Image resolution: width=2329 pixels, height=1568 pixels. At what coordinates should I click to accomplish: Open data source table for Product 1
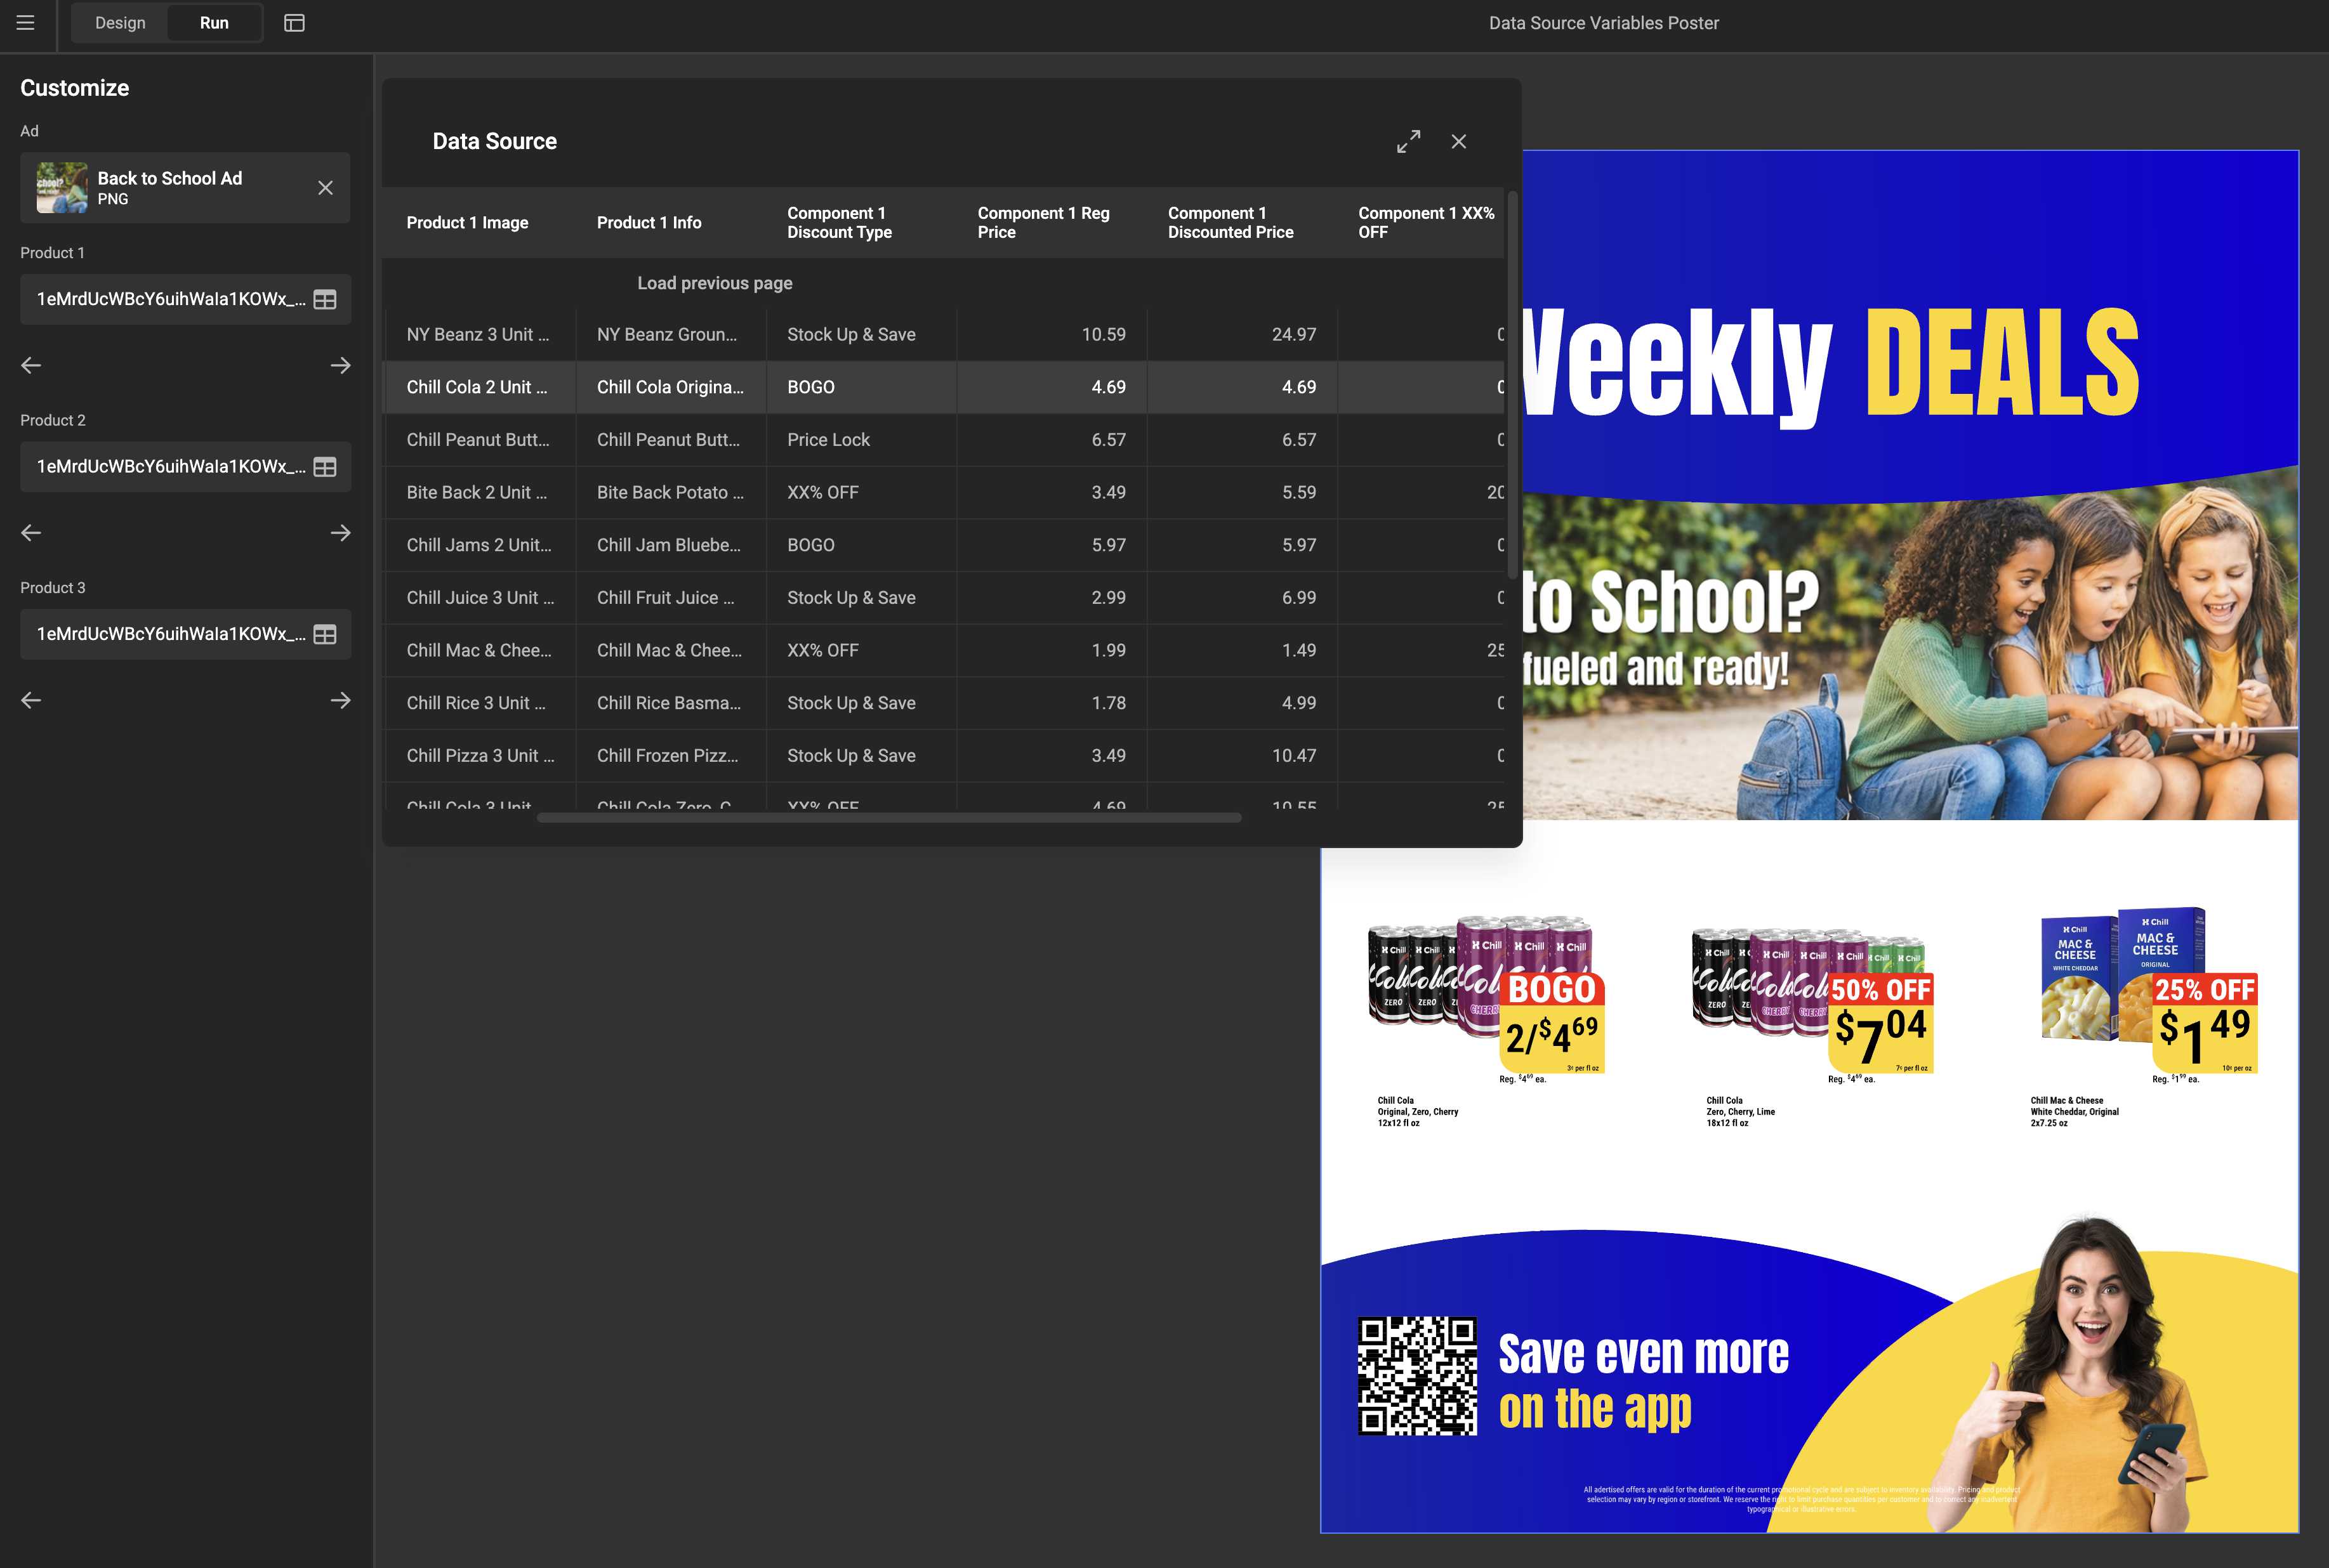click(x=325, y=300)
